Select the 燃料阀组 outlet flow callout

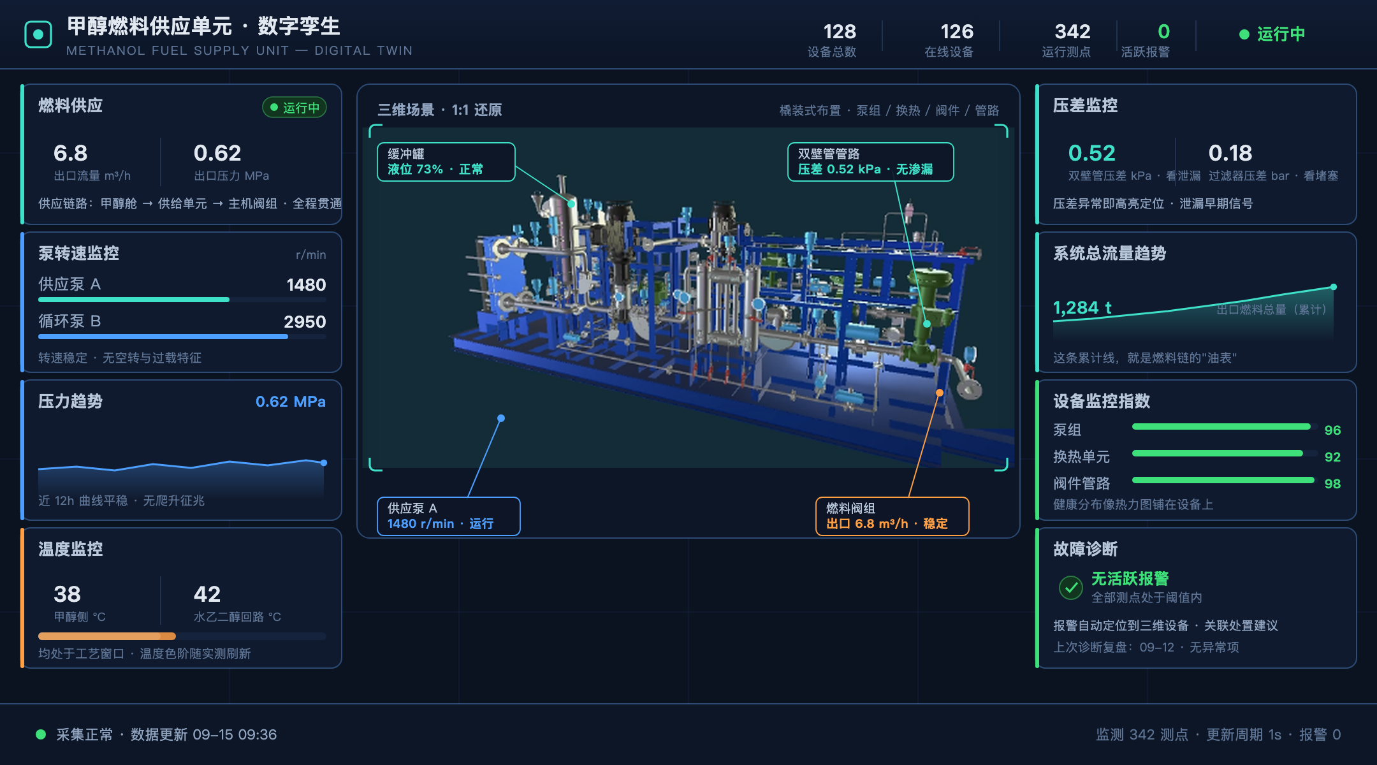[x=892, y=516]
